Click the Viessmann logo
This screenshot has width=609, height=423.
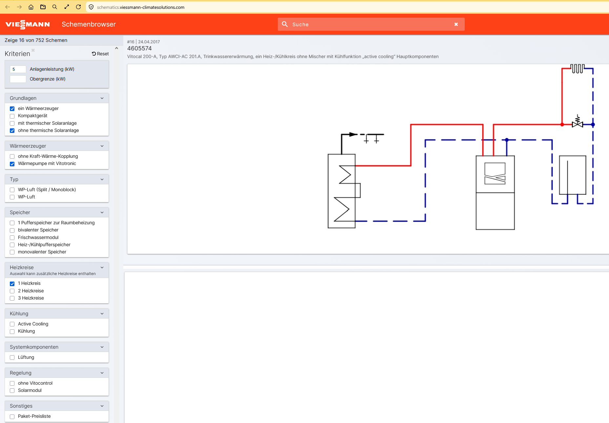28,24
